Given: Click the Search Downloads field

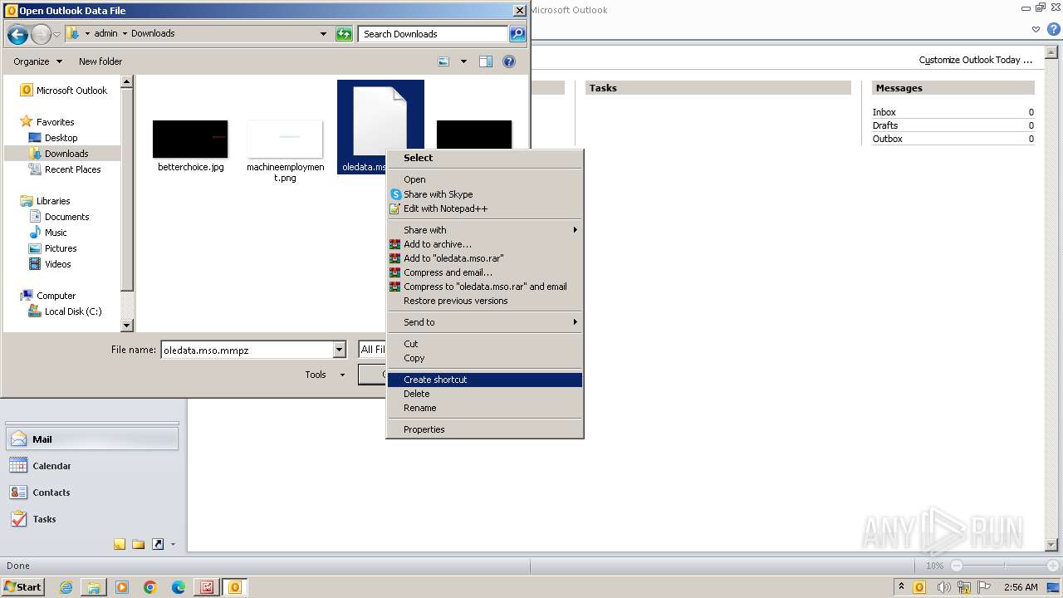Looking at the screenshot, I should click(434, 34).
